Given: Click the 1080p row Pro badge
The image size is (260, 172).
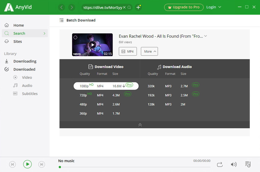Looking at the screenshot, I should [129, 85].
